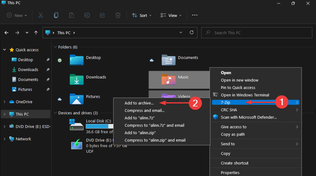Click the Rename icon in toolbar
This screenshot has width=316, height=176.
(87, 15)
